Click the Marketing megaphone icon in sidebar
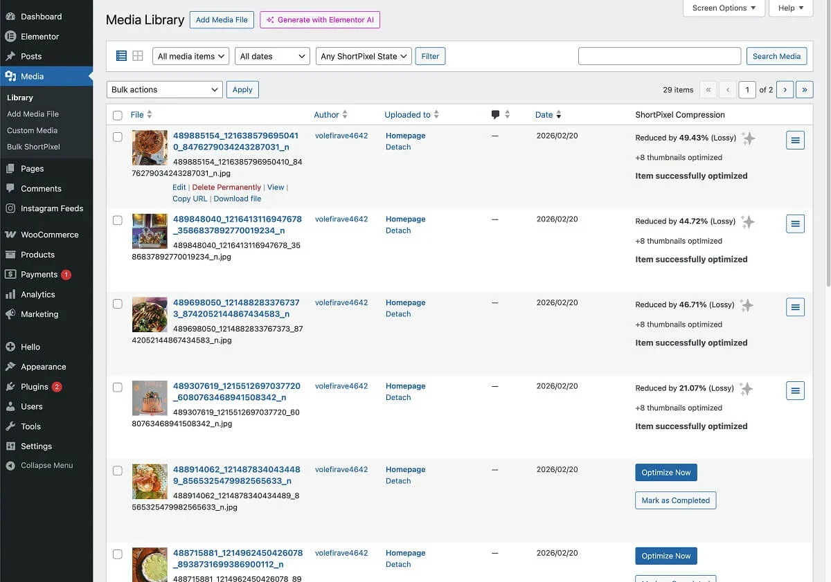Screen dimensions: 831x582 point(11,314)
